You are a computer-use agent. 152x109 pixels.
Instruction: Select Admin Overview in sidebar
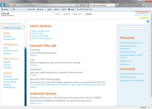coord(12,28)
